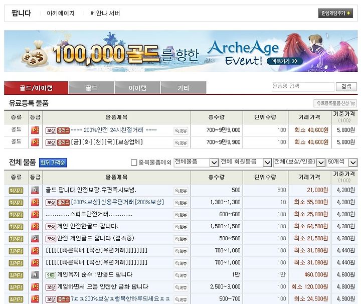The width and height of the screenshot is (361, 304).
Task: Switch to the 기타 tab
Action: [x=184, y=88]
